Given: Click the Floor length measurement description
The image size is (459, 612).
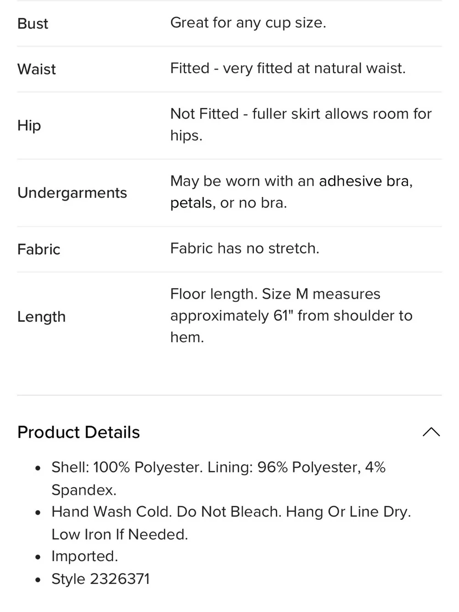Looking at the screenshot, I should click(291, 315).
